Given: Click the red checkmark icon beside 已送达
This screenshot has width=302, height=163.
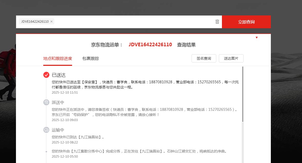Looking at the screenshot, I should coord(46,75).
